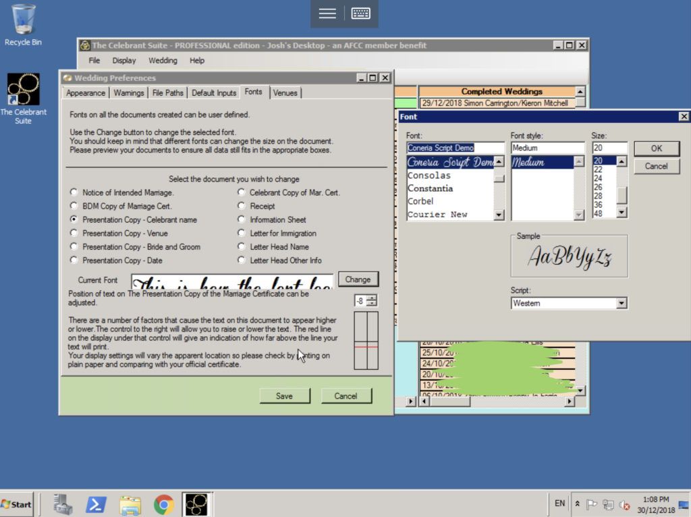
Task: Open The Celebrant Suite desktop shortcut
Action: tap(23, 90)
